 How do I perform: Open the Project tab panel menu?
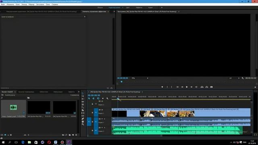[x=15, y=92]
